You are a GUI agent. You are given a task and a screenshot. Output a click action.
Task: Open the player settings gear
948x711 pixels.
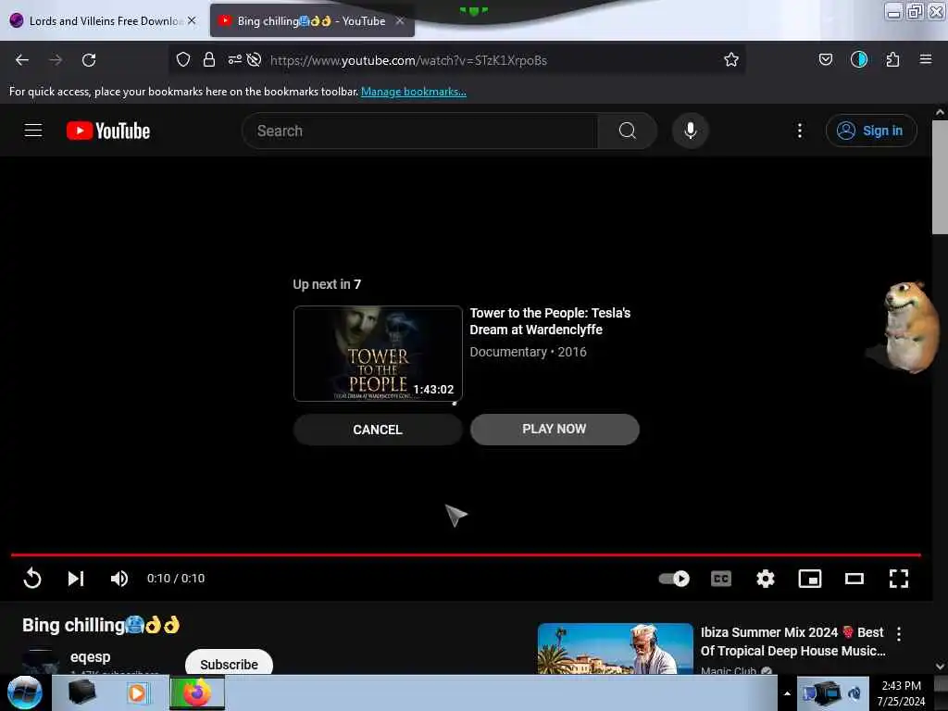(766, 579)
